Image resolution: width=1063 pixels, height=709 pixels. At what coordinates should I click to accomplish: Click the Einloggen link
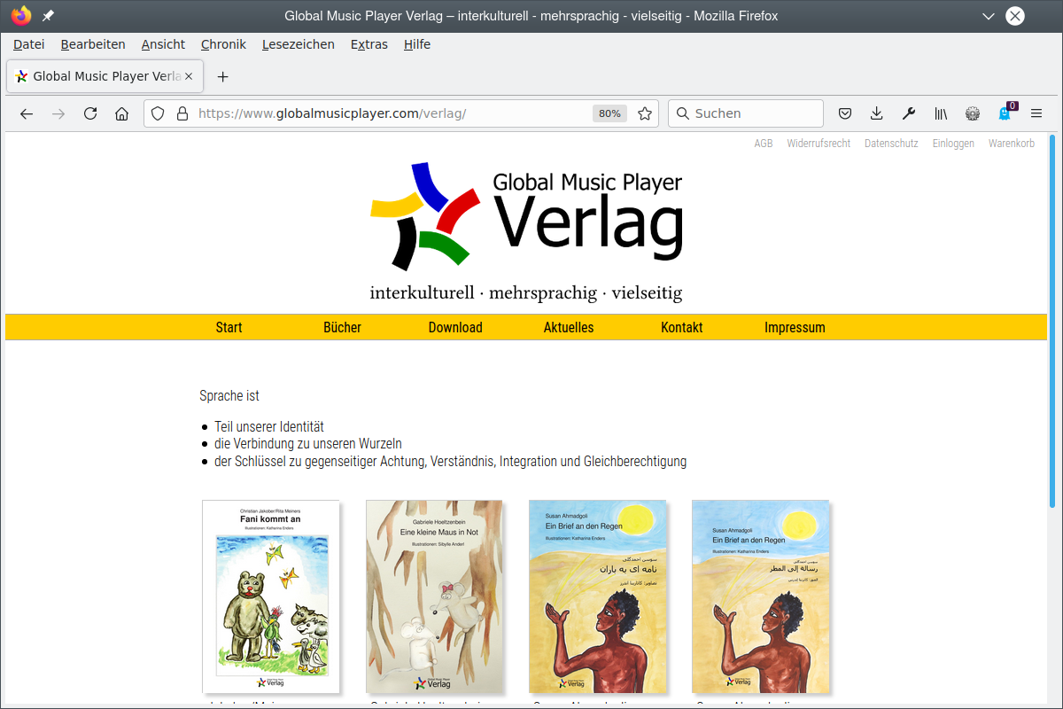pos(953,144)
